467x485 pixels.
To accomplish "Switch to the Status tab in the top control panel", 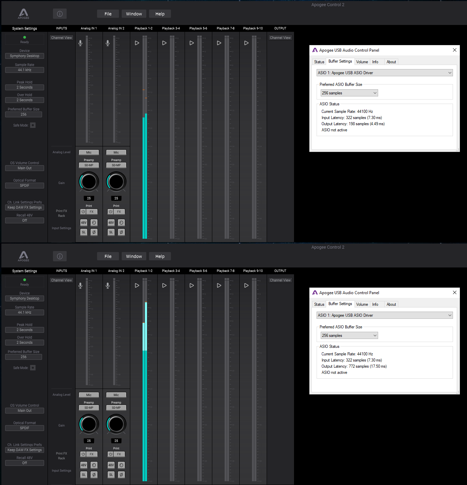I will [319, 62].
